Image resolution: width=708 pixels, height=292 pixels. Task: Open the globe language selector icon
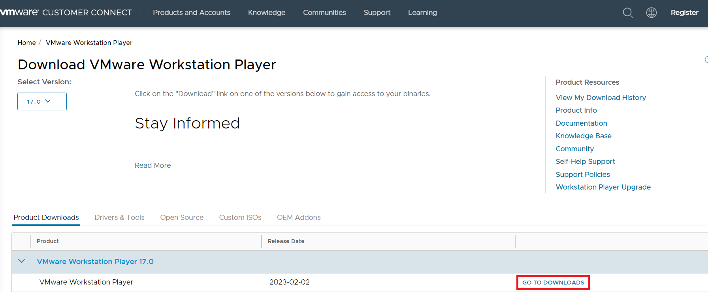[652, 13]
